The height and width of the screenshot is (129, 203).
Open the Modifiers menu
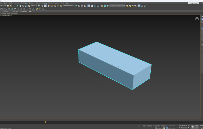pyautogui.click(x=11, y=3)
